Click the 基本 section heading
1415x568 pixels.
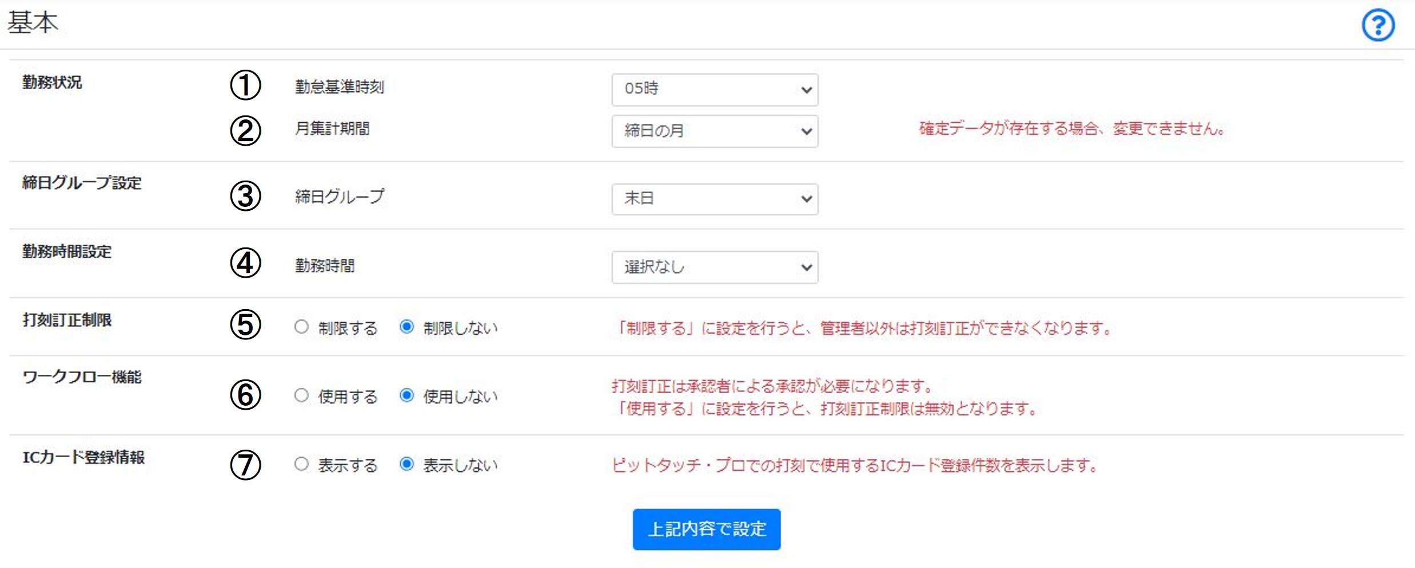pos(33,23)
